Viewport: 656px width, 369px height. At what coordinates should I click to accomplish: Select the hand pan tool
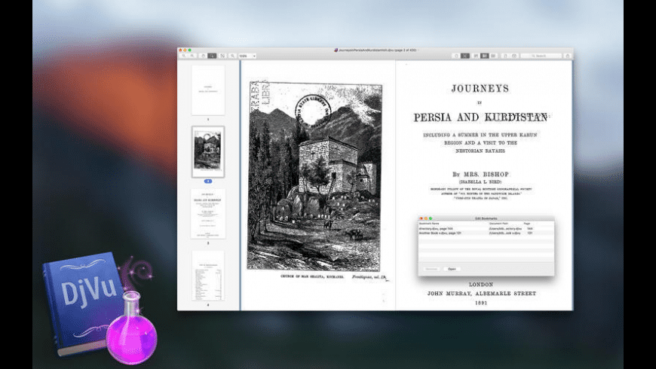click(204, 56)
